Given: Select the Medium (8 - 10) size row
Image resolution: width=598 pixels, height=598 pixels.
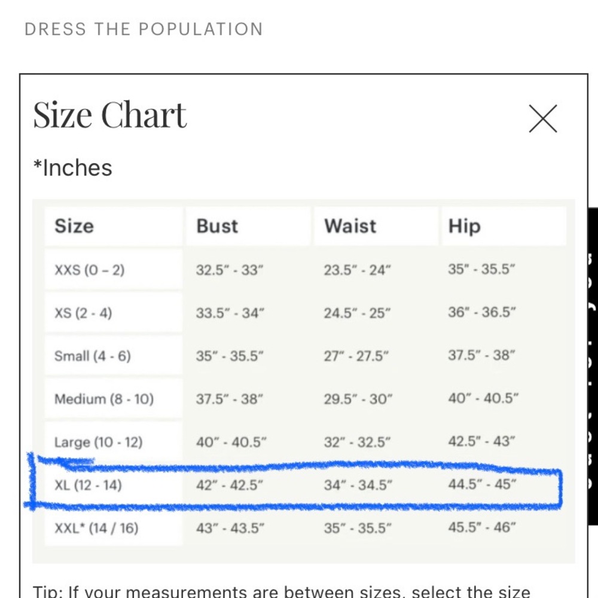Looking at the screenshot, I should [x=305, y=399].
